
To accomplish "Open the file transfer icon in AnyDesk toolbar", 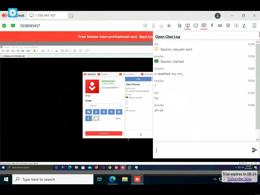I will coord(180,26).
